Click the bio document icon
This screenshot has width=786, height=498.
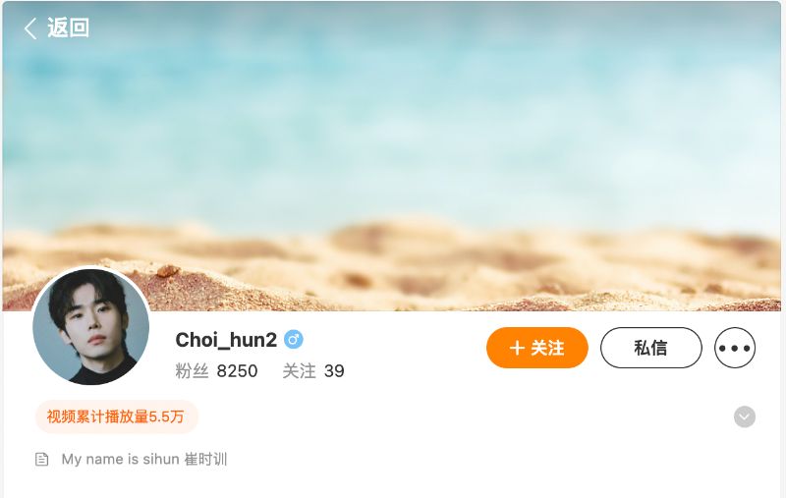coord(42,459)
